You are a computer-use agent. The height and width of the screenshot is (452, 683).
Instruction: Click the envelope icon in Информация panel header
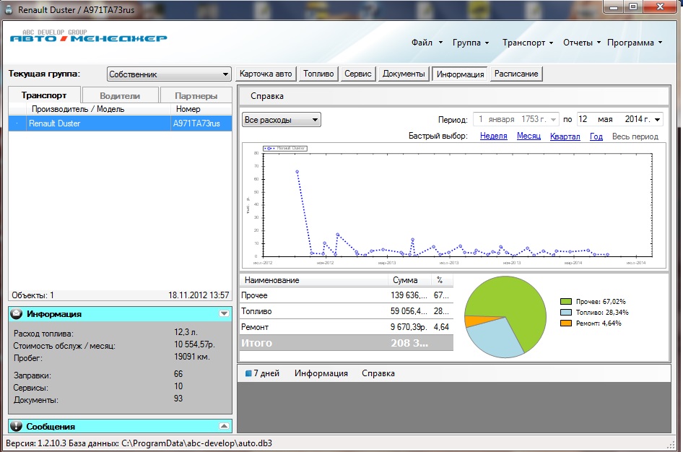point(17,314)
